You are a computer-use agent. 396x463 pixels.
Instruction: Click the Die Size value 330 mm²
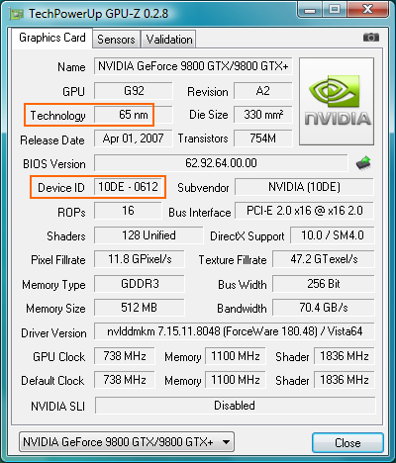click(x=263, y=115)
